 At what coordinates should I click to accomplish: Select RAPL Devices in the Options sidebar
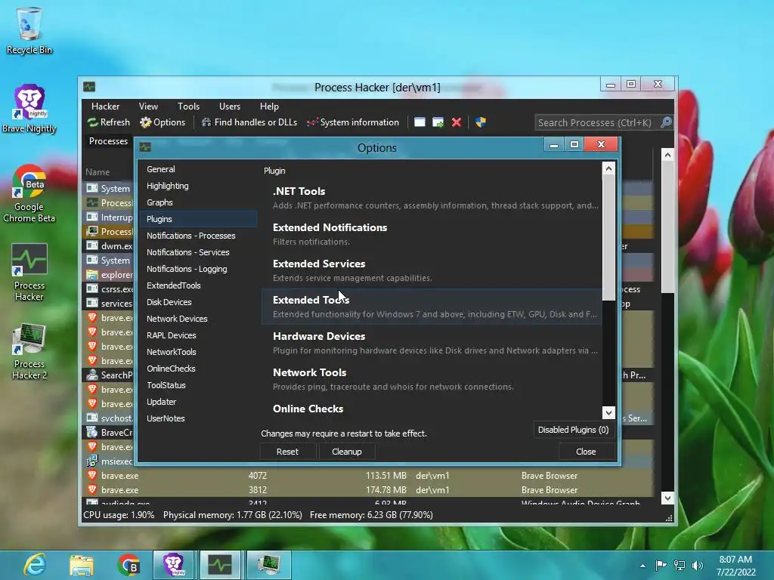point(199,335)
